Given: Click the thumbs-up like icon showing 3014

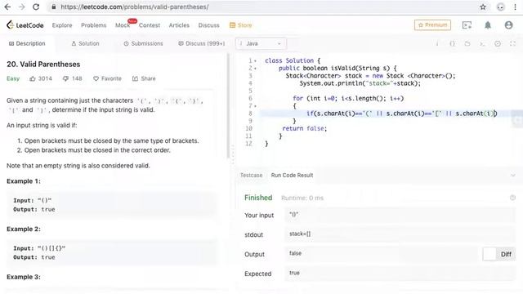Looking at the screenshot, I should click(33, 78).
